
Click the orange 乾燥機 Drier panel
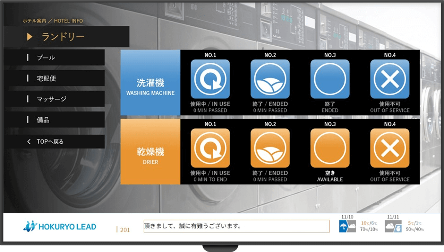pyautogui.click(x=150, y=152)
